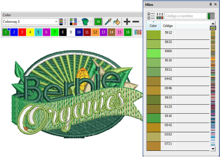
Task: Switch Hilos panel to list view icon
Action: (151, 16)
